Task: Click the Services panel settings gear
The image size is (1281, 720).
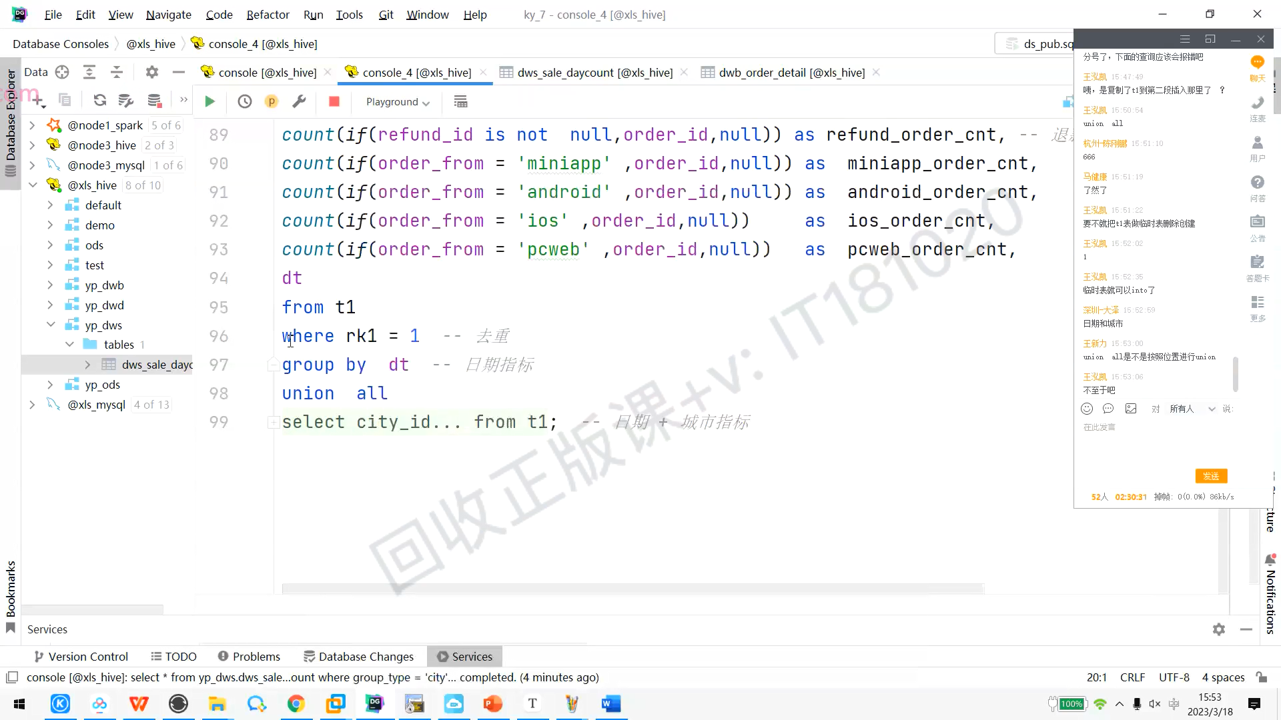Action: point(1219,629)
